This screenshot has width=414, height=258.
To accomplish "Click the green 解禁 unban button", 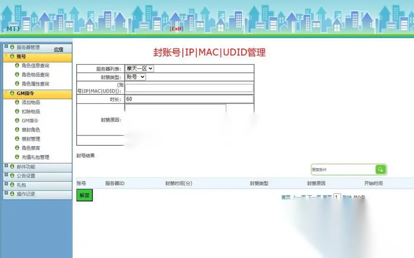I will [x=84, y=195].
